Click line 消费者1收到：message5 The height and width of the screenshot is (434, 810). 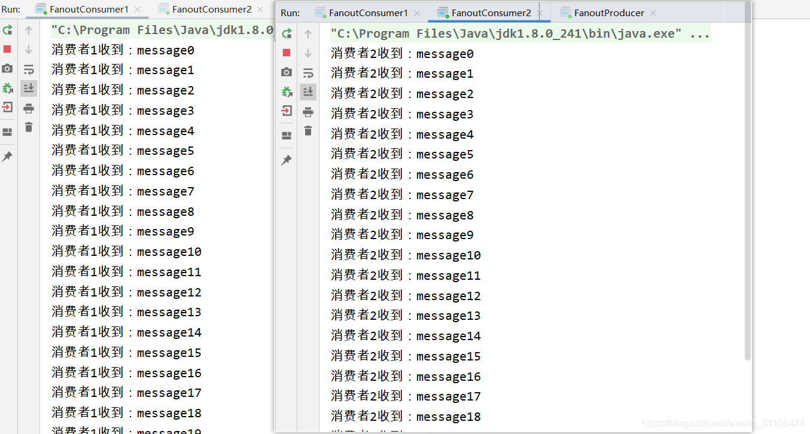point(123,151)
